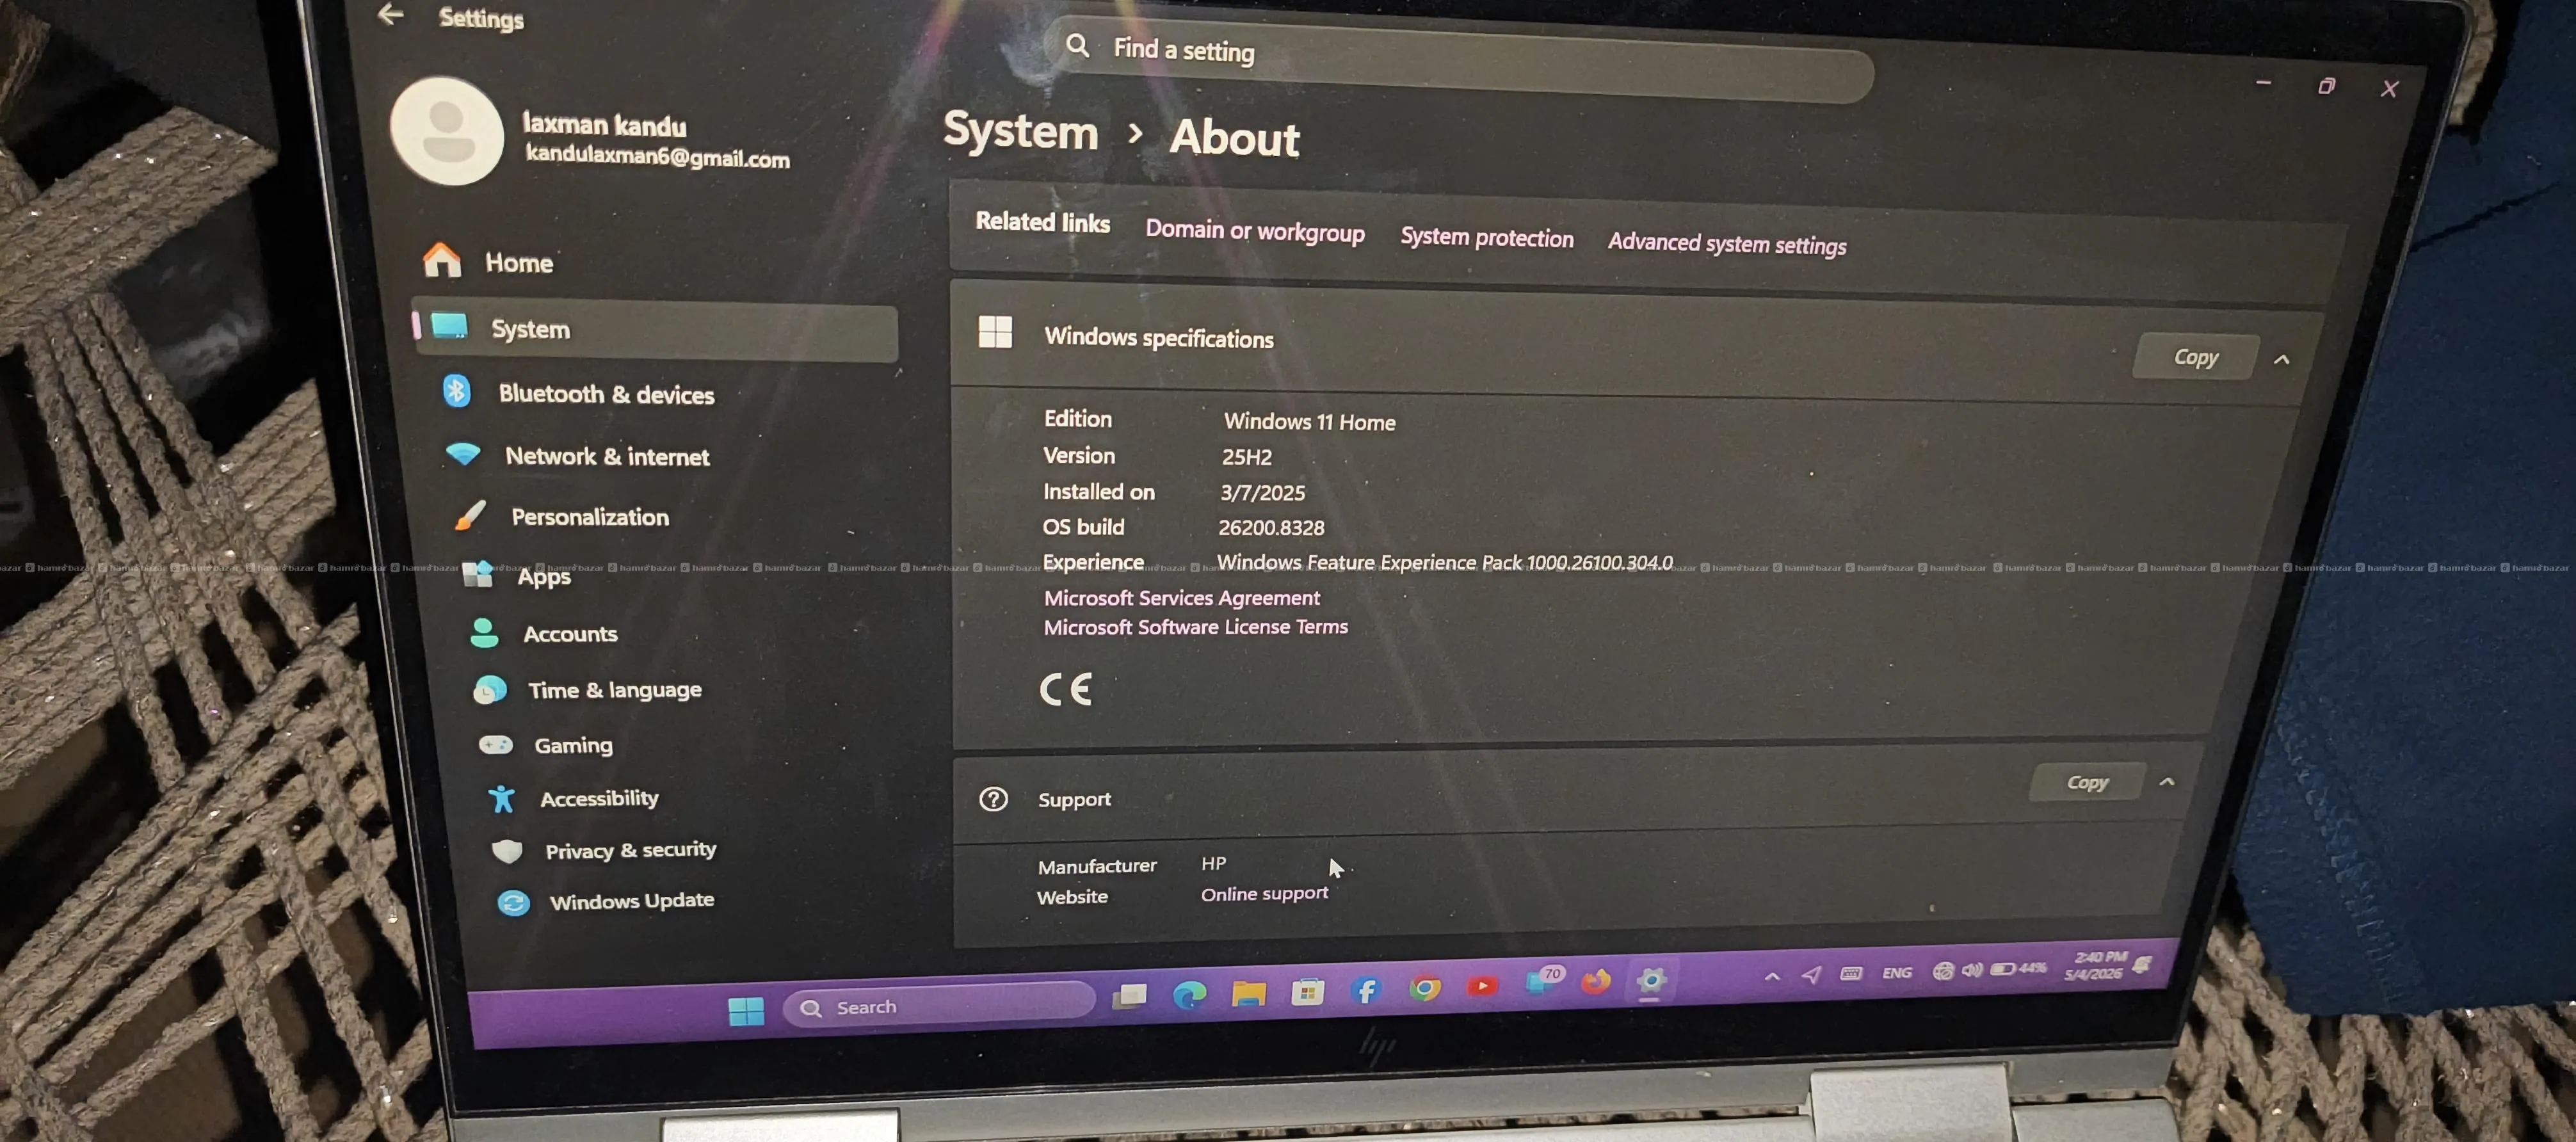The height and width of the screenshot is (1142, 2576).
Task: Go back using the Settings back arrow
Action: (x=390, y=14)
